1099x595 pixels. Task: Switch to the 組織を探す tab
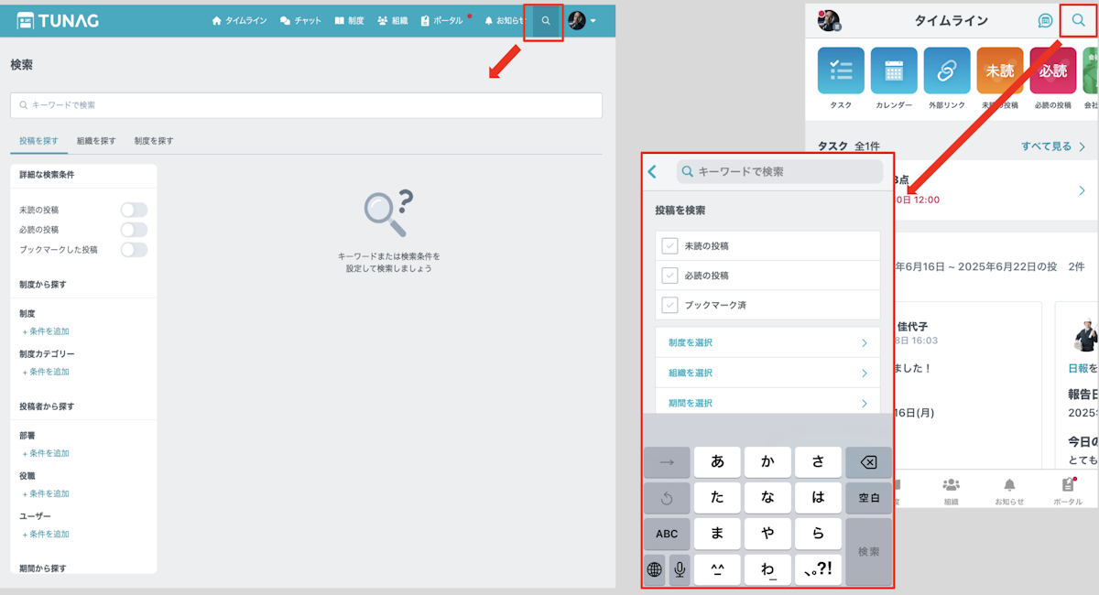pyautogui.click(x=96, y=141)
